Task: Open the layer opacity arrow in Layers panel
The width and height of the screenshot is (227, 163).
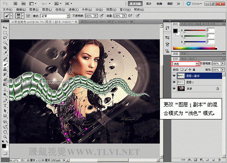Action: 223,64
